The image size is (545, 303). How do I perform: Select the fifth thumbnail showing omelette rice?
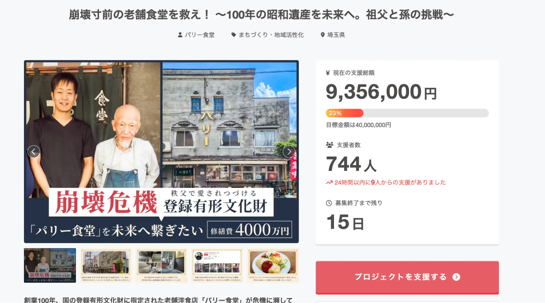click(273, 265)
